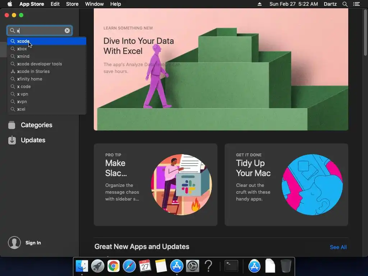Click the Updates download arrow icon

coord(12,140)
